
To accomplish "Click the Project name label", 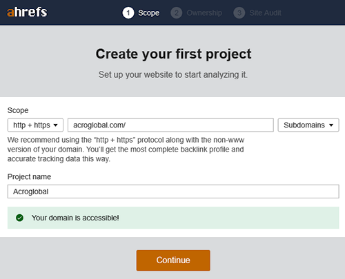I will click(x=29, y=177).
